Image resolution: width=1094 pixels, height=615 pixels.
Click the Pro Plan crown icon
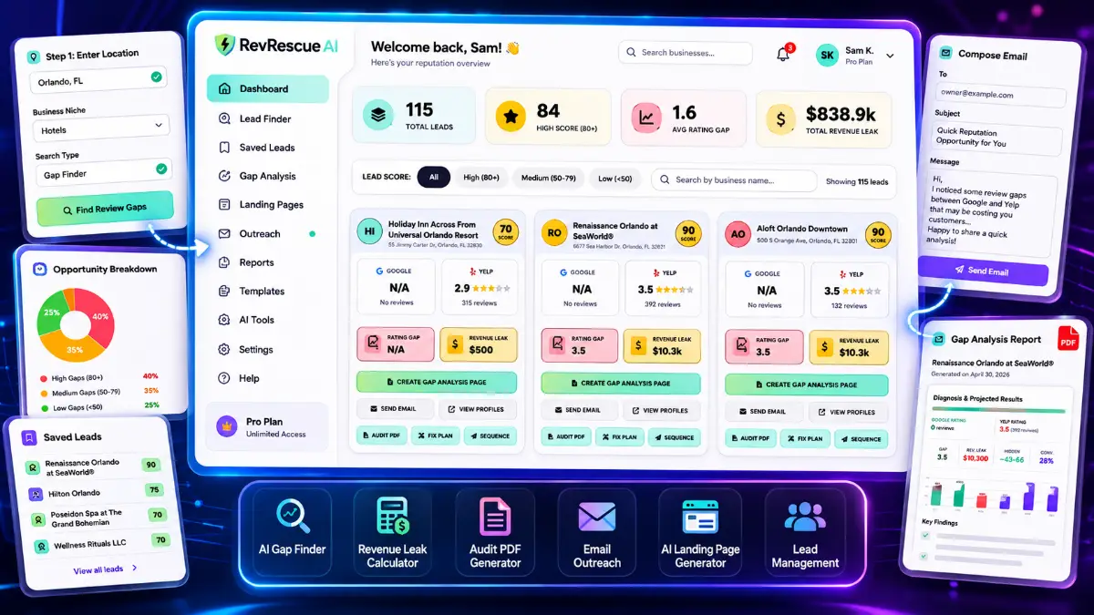point(227,426)
